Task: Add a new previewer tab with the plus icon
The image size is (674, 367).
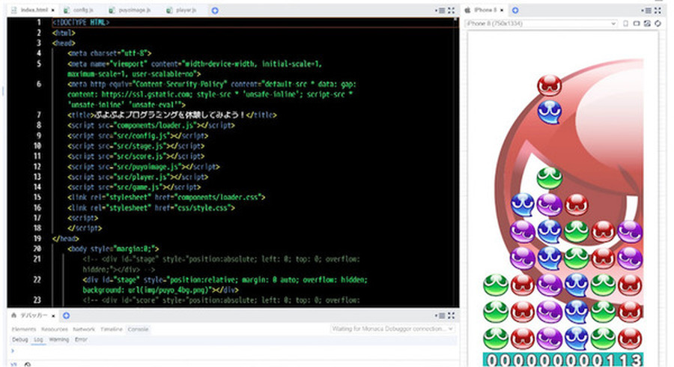Action: pyautogui.click(x=515, y=10)
